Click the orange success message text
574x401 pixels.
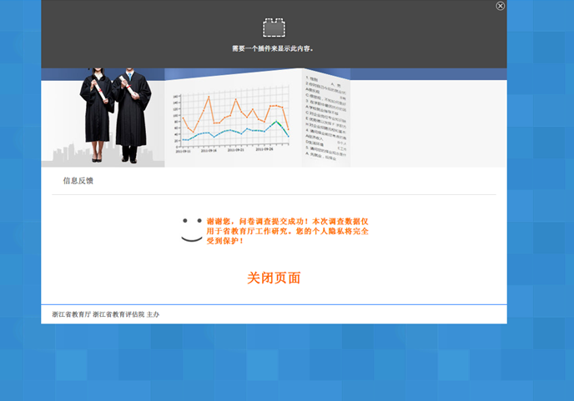click(x=287, y=231)
